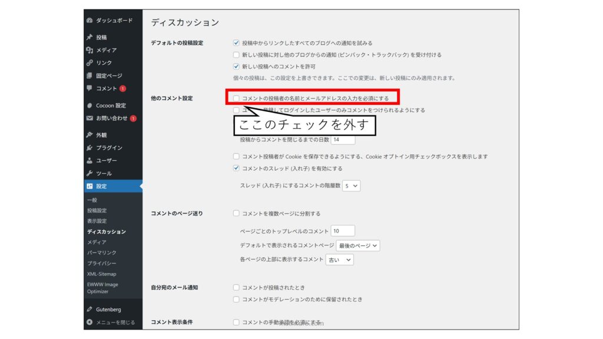Uncheck 投稿中からリンクしたすべてのブログへの通知
Image resolution: width=603 pixels, height=339 pixels.
(x=236, y=43)
